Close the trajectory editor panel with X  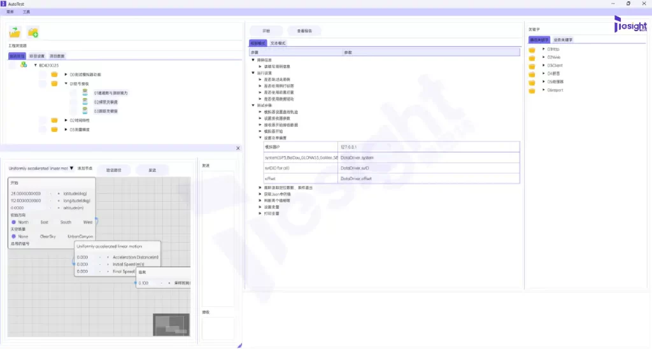coord(238,148)
